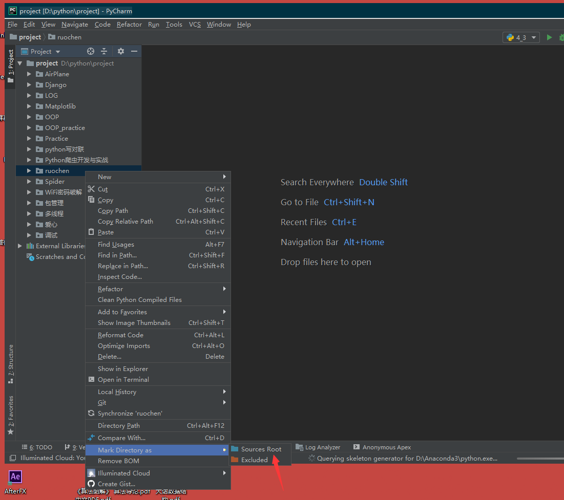Expand the ruochen folder

29,171
